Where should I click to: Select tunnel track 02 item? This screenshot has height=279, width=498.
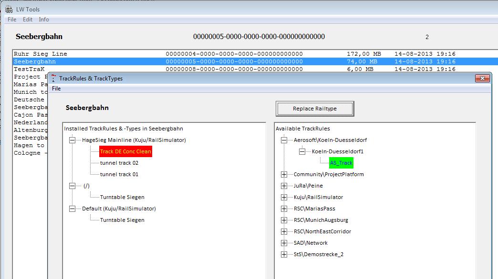(119, 163)
